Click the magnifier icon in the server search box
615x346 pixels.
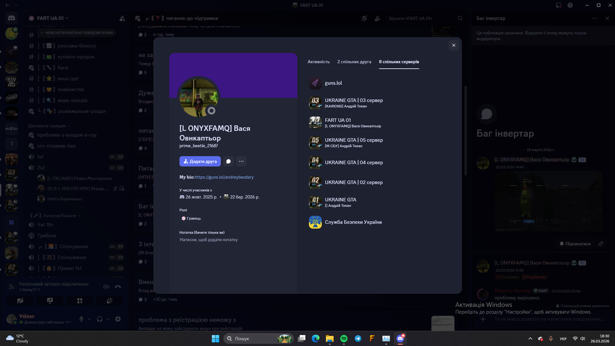[460, 18]
